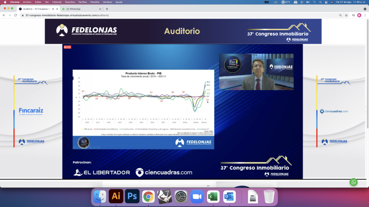Screen dimensions: 369x207
Task: Open the media control playlist icon
Action: (x=353, y=15)
